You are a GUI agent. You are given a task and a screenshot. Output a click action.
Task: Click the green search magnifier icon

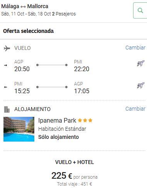140,10
